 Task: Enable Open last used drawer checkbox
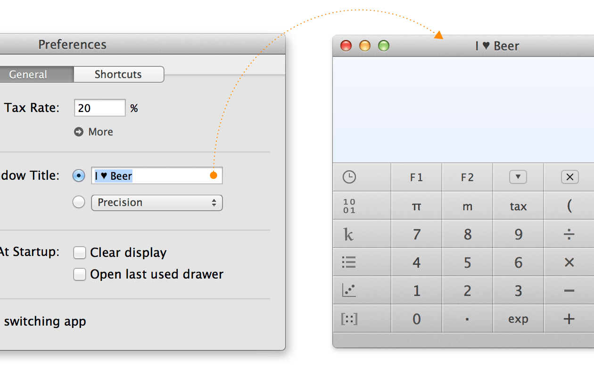[x=79, y=274]
